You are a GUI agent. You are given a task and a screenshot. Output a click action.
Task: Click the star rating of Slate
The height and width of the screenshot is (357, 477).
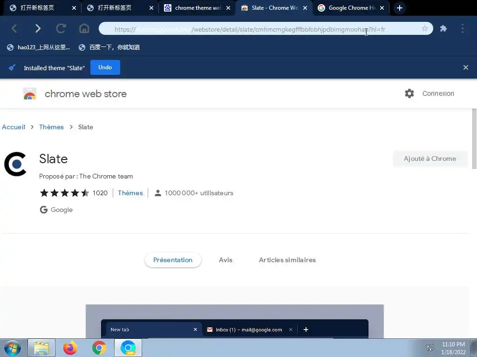64,193
